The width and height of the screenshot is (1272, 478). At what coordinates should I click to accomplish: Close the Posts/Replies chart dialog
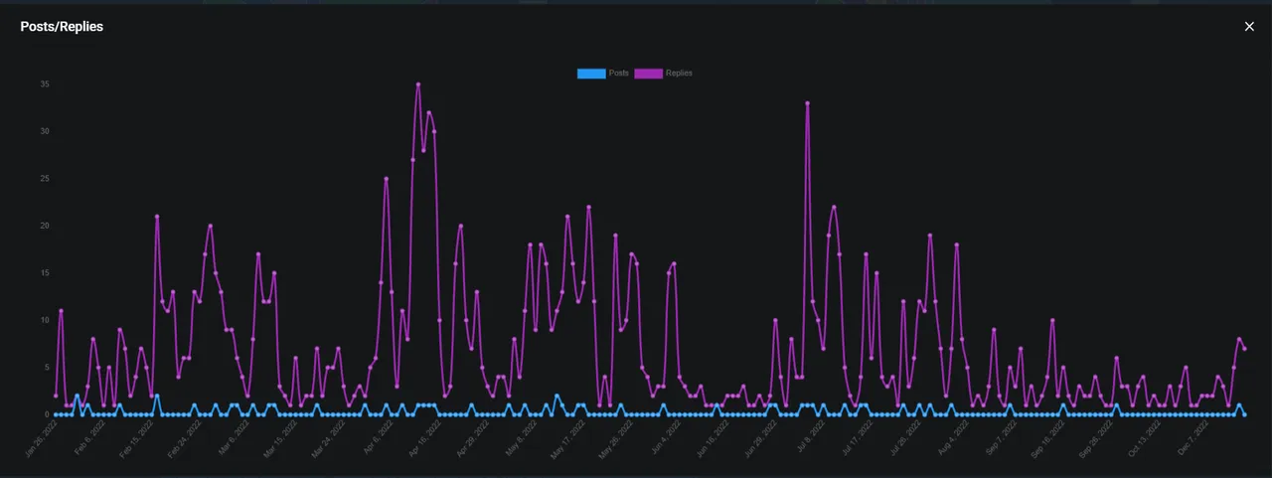tap(1249, 27)
